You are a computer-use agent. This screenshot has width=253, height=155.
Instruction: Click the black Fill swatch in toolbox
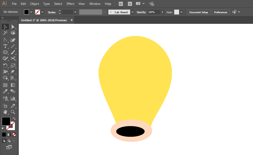(6, 121)
